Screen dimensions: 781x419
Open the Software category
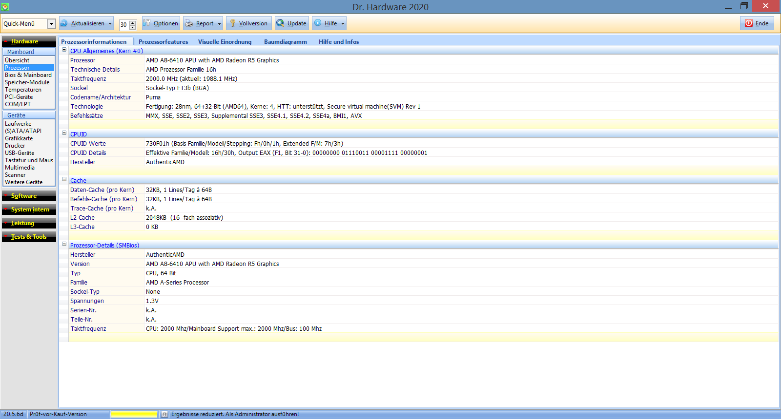tap(29, 196)
